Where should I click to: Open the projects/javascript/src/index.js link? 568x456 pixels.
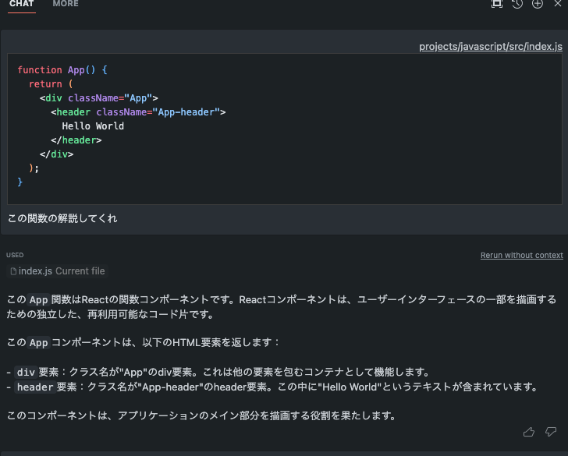coord(490,46)
